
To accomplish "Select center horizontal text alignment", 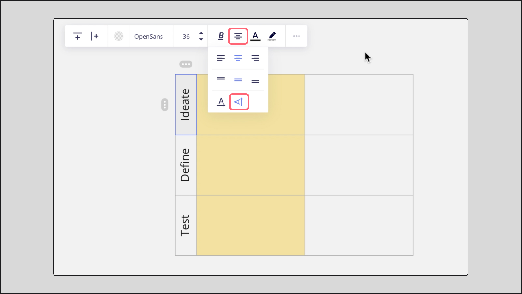I will 238,58.
